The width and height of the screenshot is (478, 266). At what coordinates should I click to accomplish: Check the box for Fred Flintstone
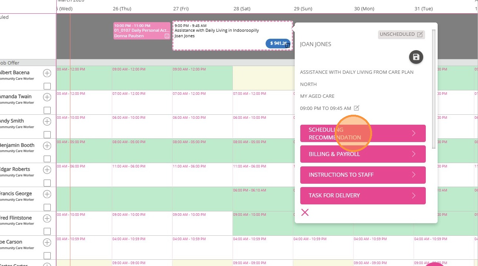(x=47, y=232)
